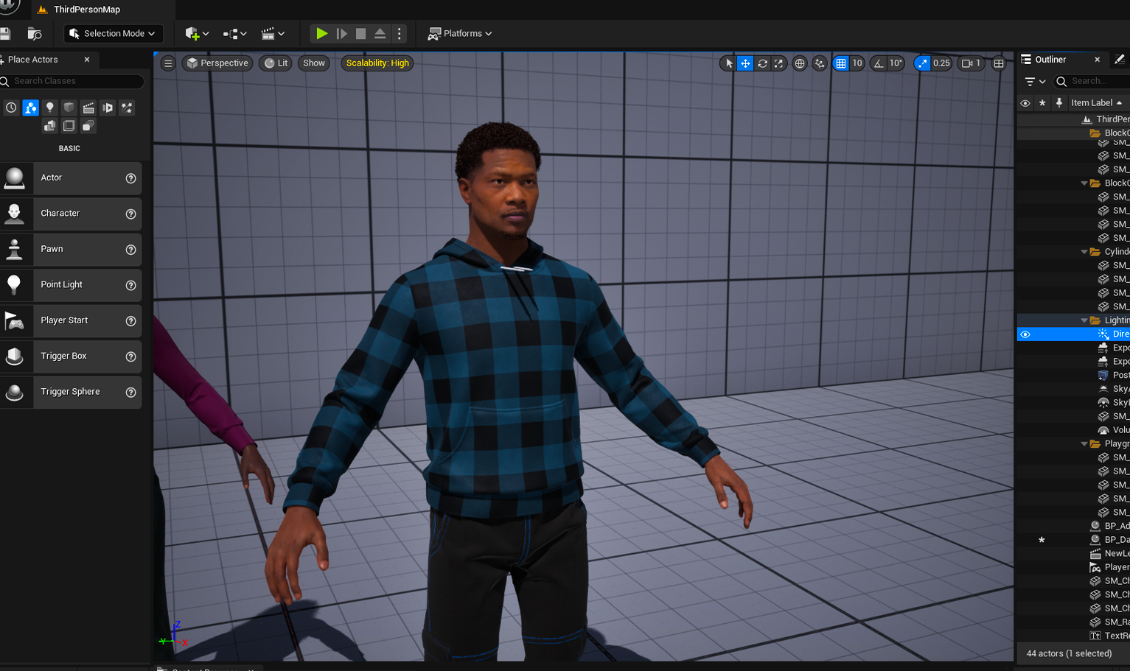This screenshot has width=1130, height=671.
Task: Click the surface snapping icon
Action: pyautogui.click(x=820, y=63)
